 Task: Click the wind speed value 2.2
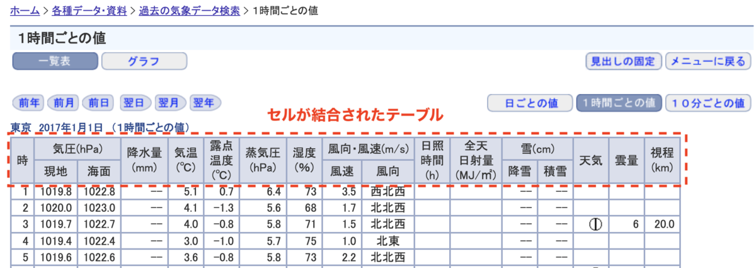(343, 257)
